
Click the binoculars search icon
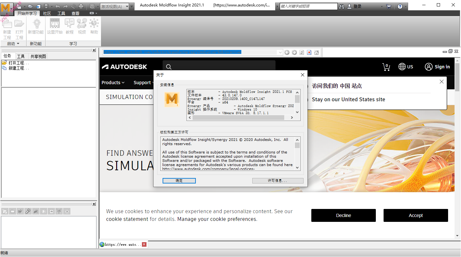point(342,6)
